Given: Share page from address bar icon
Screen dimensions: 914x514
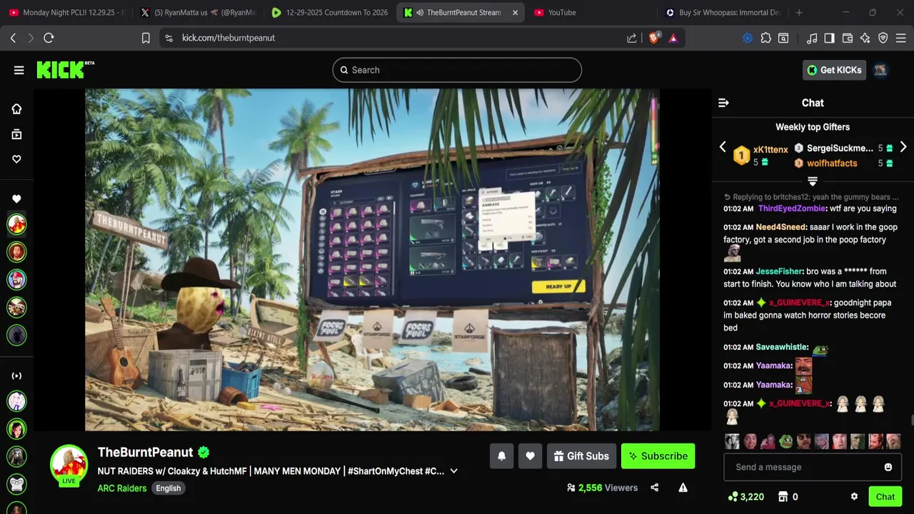Looking at the screenshot, I should 631,38.
